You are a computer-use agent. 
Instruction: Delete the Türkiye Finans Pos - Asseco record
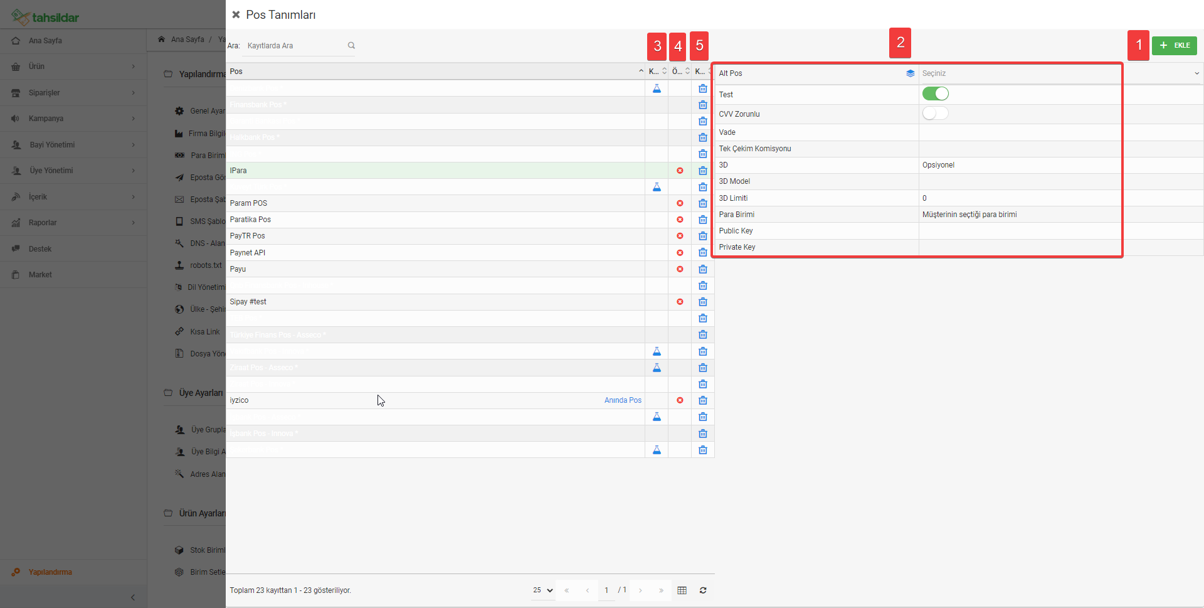tap(702, 335)
